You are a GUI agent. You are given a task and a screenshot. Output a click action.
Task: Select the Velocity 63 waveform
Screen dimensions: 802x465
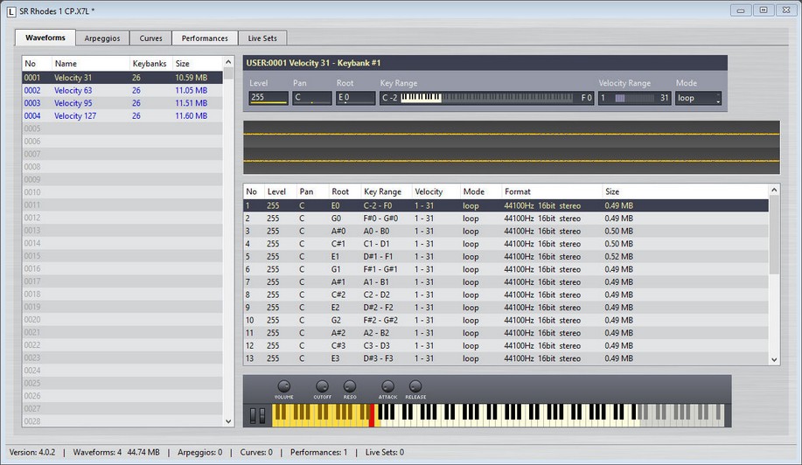(x=73, y=90)
